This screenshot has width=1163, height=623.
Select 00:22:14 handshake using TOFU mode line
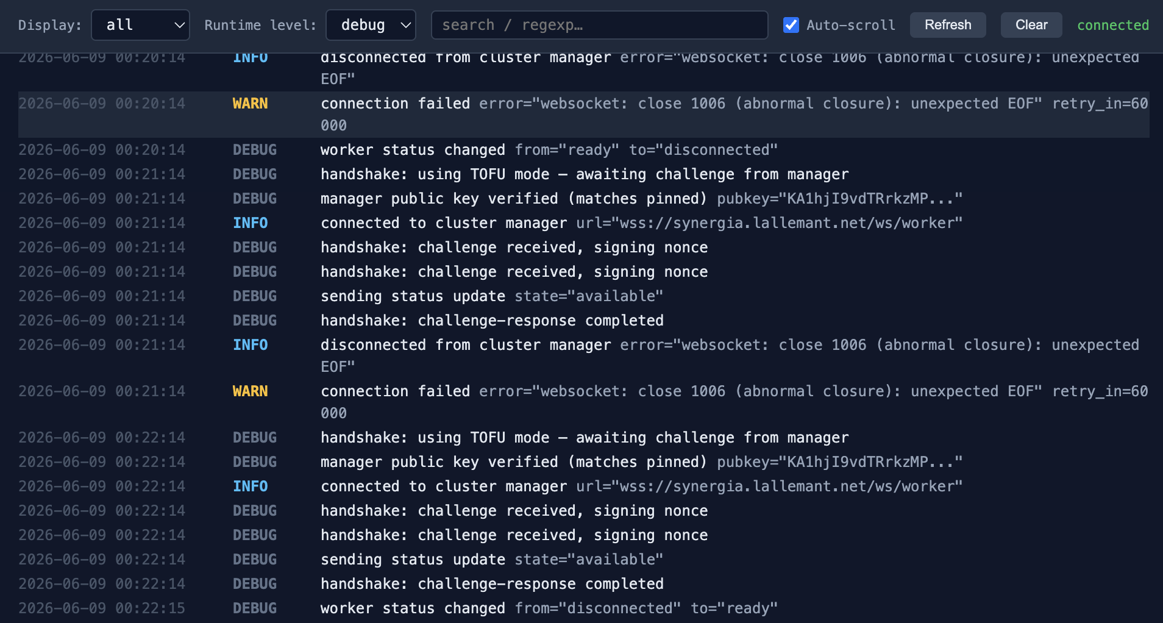pos(583,438)
